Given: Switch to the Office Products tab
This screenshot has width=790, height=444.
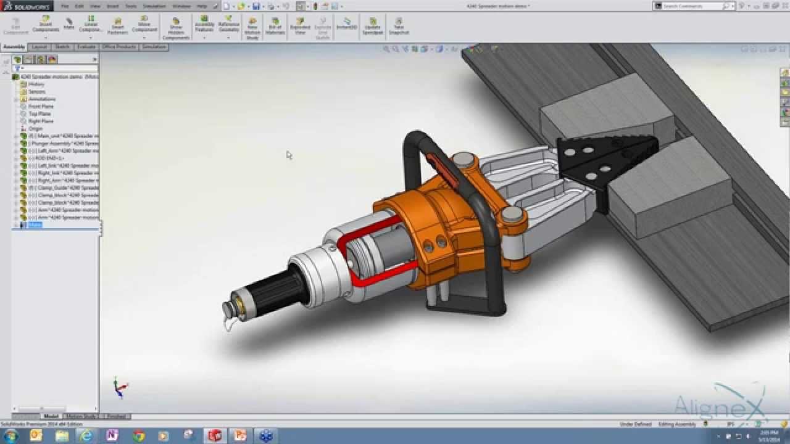Looking at the screenshot, I should point(119,47).
